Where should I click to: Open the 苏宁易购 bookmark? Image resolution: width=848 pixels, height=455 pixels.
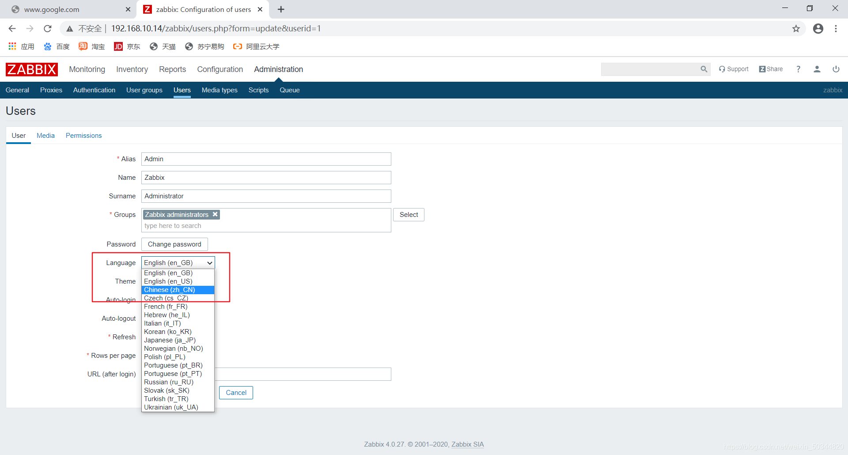pyautogui.click(x=204, y=46)
